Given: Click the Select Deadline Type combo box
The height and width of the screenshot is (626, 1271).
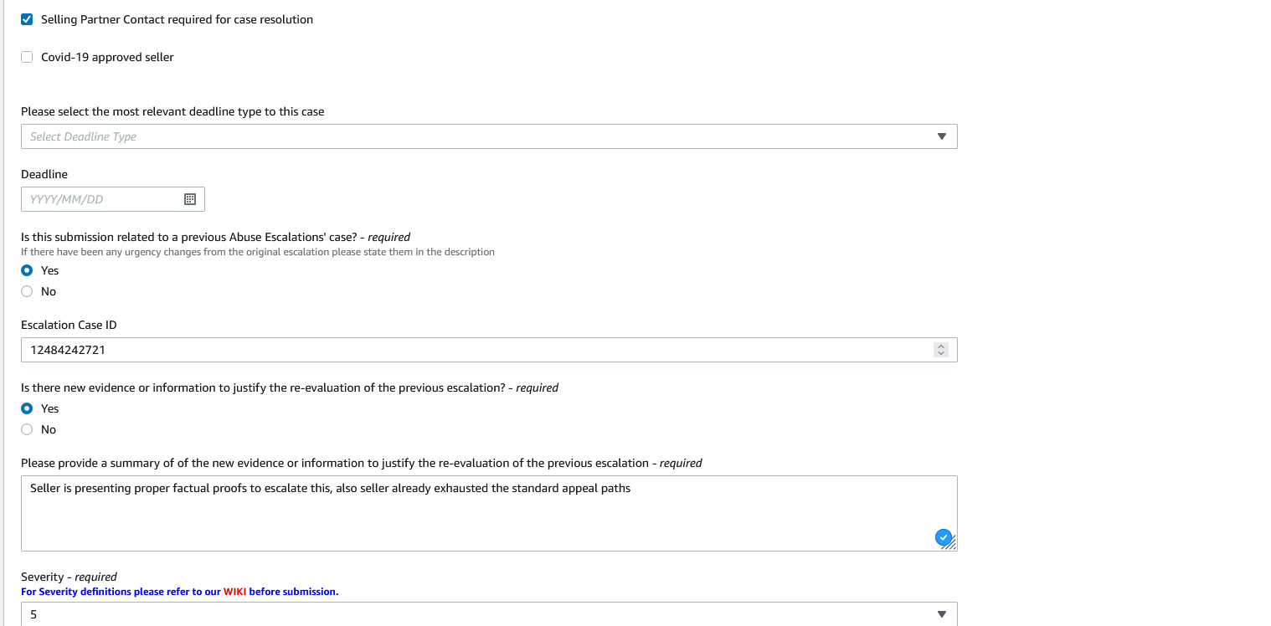Looking at the screenshot, I should point(477,136).
